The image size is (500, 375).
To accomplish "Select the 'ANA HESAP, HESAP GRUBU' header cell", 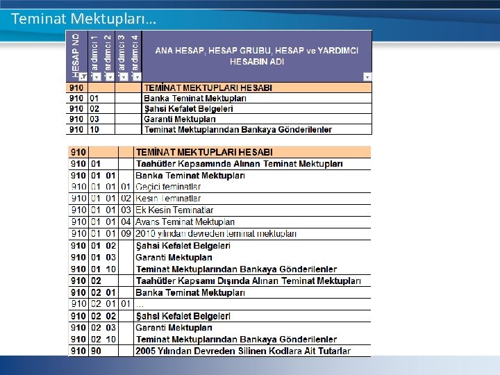I will click(257, 56).
